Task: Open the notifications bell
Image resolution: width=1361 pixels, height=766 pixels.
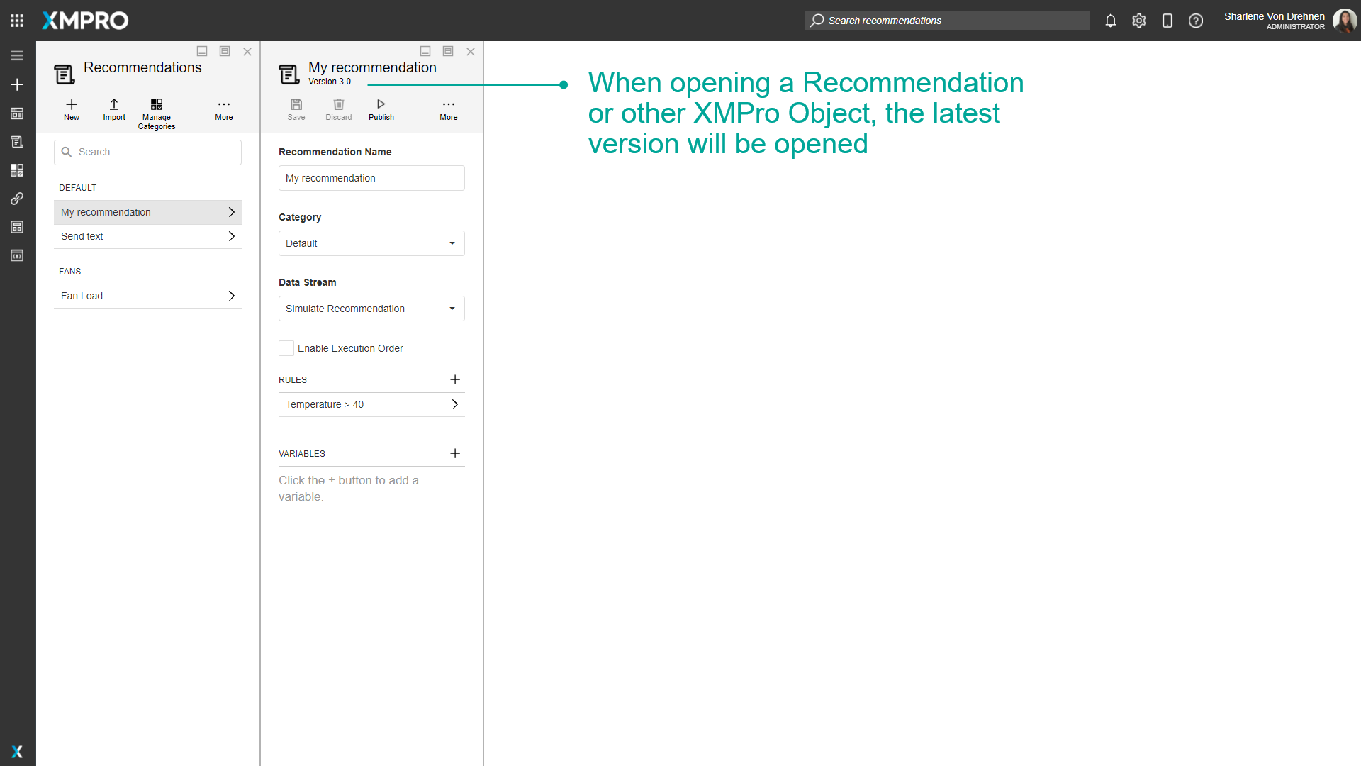Action: [x=1111, y=21]
